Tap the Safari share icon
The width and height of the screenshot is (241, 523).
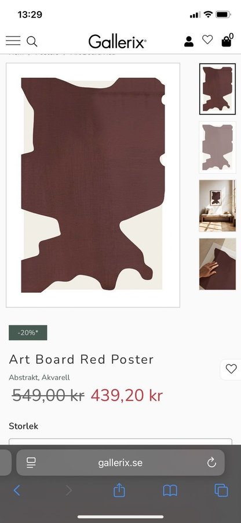tap(119, 490)
